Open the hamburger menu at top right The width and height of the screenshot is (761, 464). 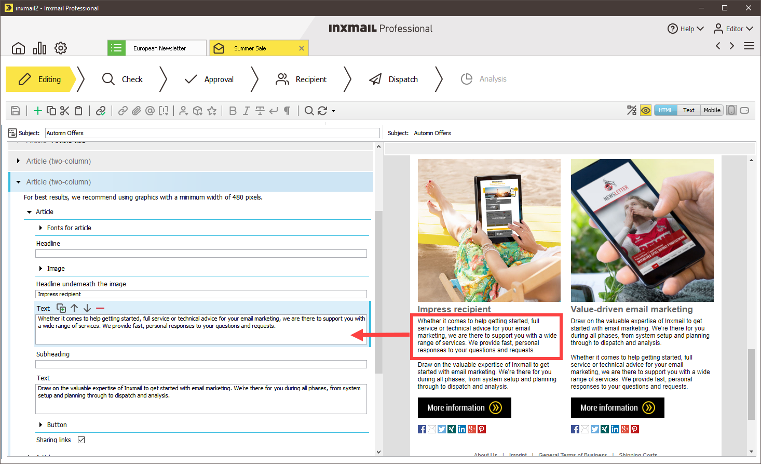pos(749,46)
